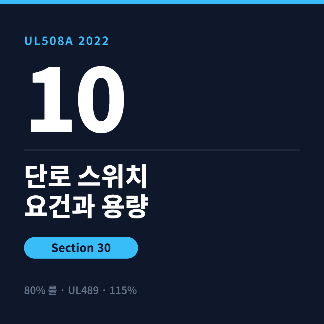
Task: Select the word 스위치 in title
Action: [112, 176]
